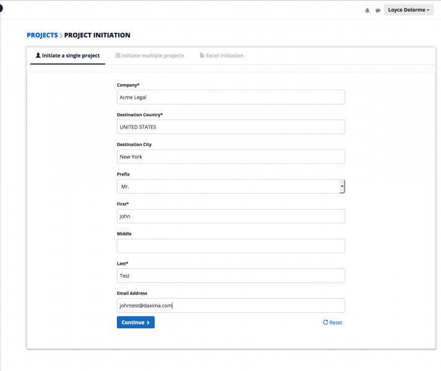Click the Destination City field
The image size is (441, 371).
tap(231, 156)
